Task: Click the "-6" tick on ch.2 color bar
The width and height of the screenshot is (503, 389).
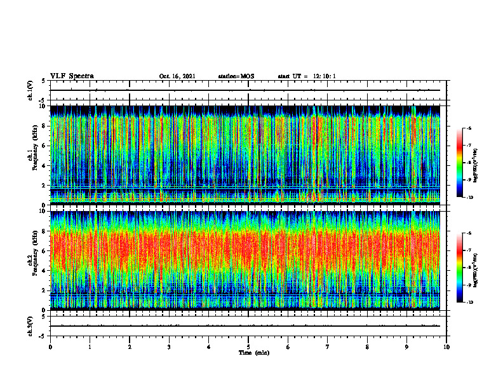Action: (x=469, y=233)
